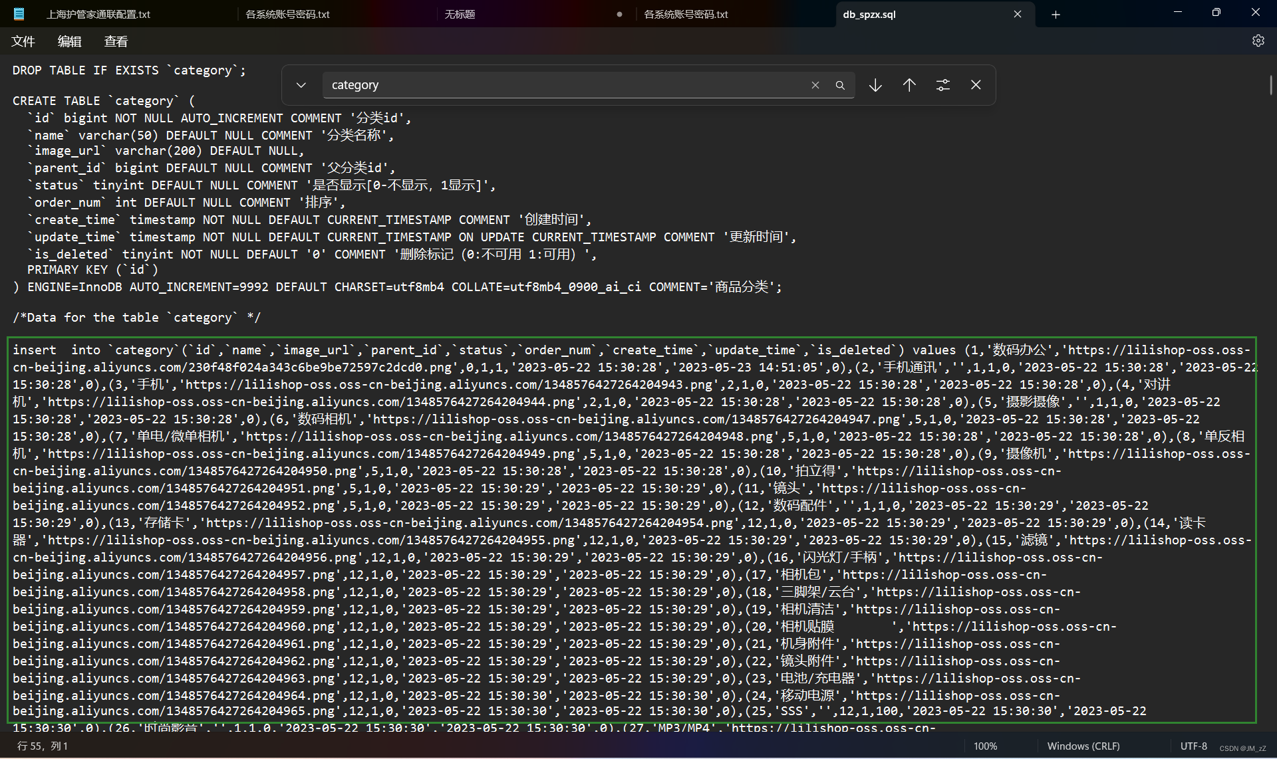
Task: Change the UTF-8 encoding setting
Action: (x=1193, y=746)
